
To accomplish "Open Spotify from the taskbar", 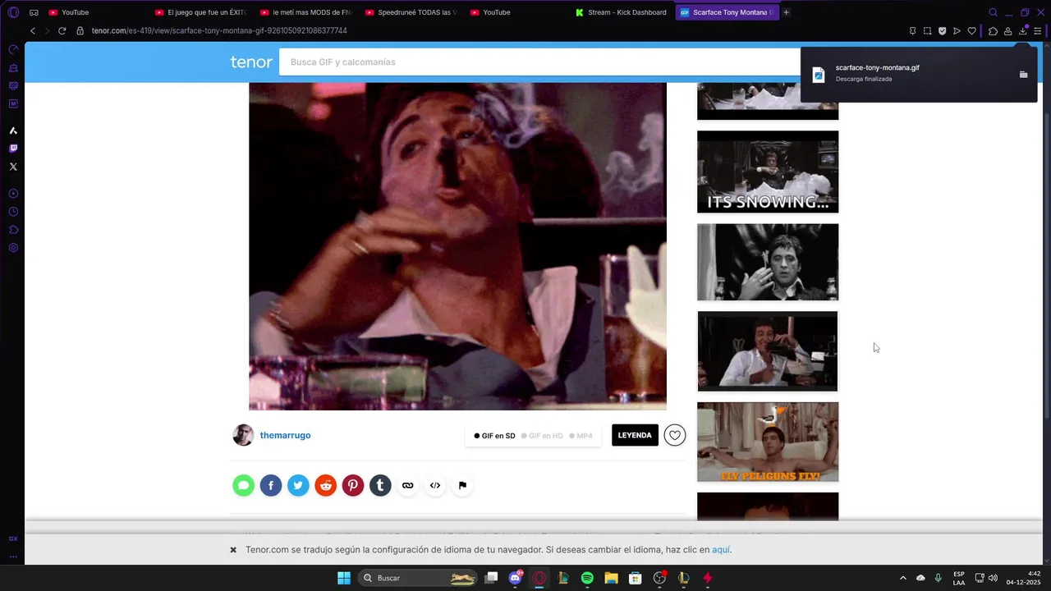I will [x=587, y=578].
